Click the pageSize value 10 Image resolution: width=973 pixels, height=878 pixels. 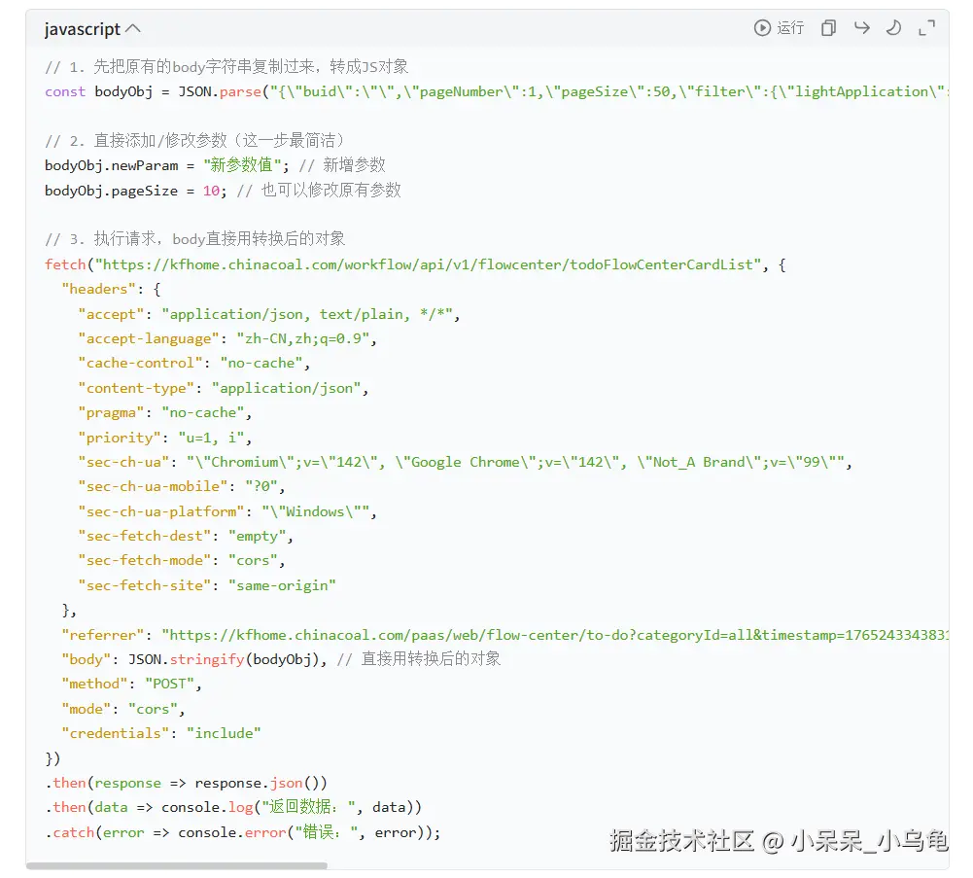click(x=211, y=191)
